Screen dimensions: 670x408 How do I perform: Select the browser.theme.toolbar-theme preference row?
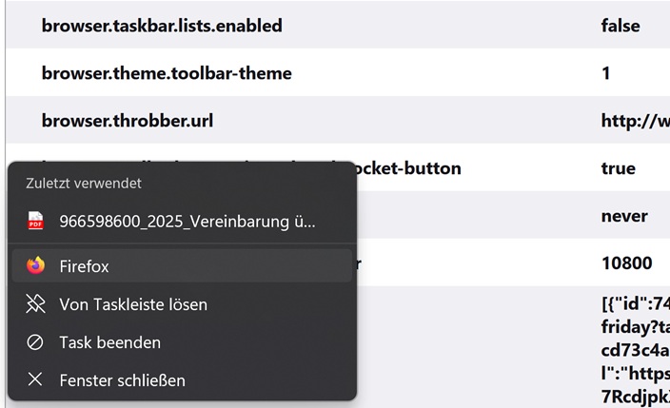[167, 73]
